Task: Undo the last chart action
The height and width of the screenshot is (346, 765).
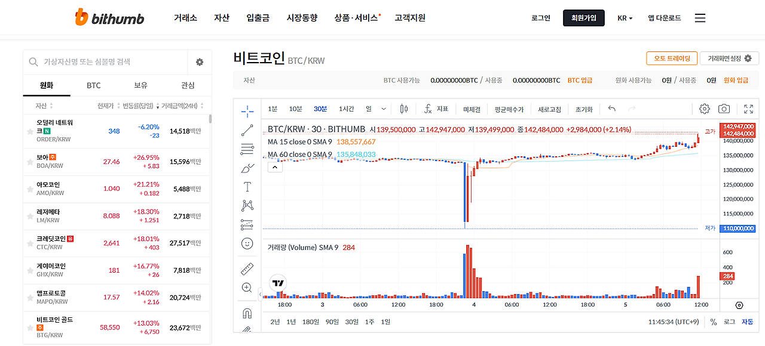Action: click(611, 109)
